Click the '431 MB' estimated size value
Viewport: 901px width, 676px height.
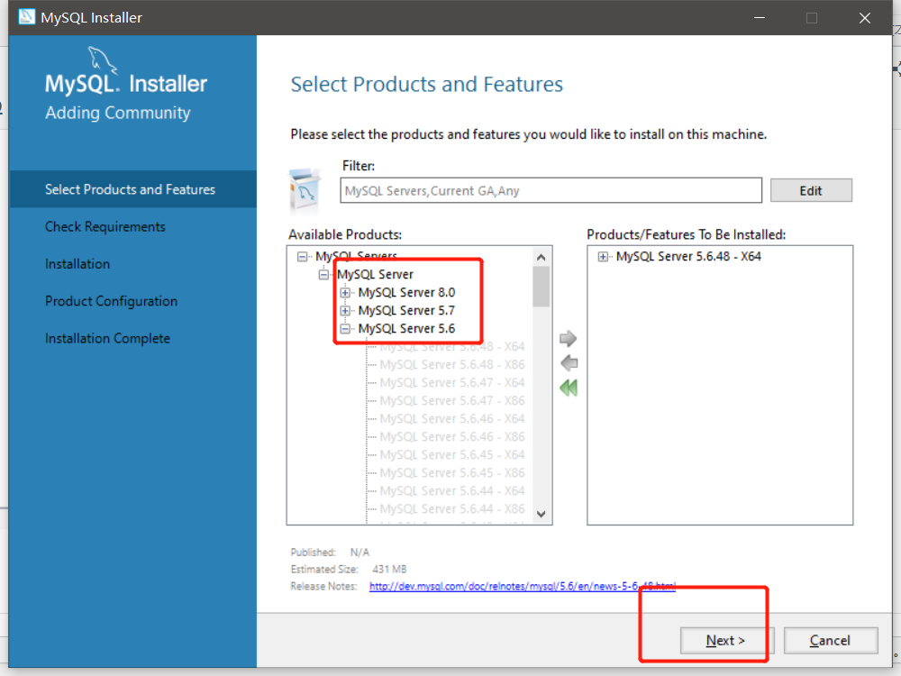coord(389,569)
